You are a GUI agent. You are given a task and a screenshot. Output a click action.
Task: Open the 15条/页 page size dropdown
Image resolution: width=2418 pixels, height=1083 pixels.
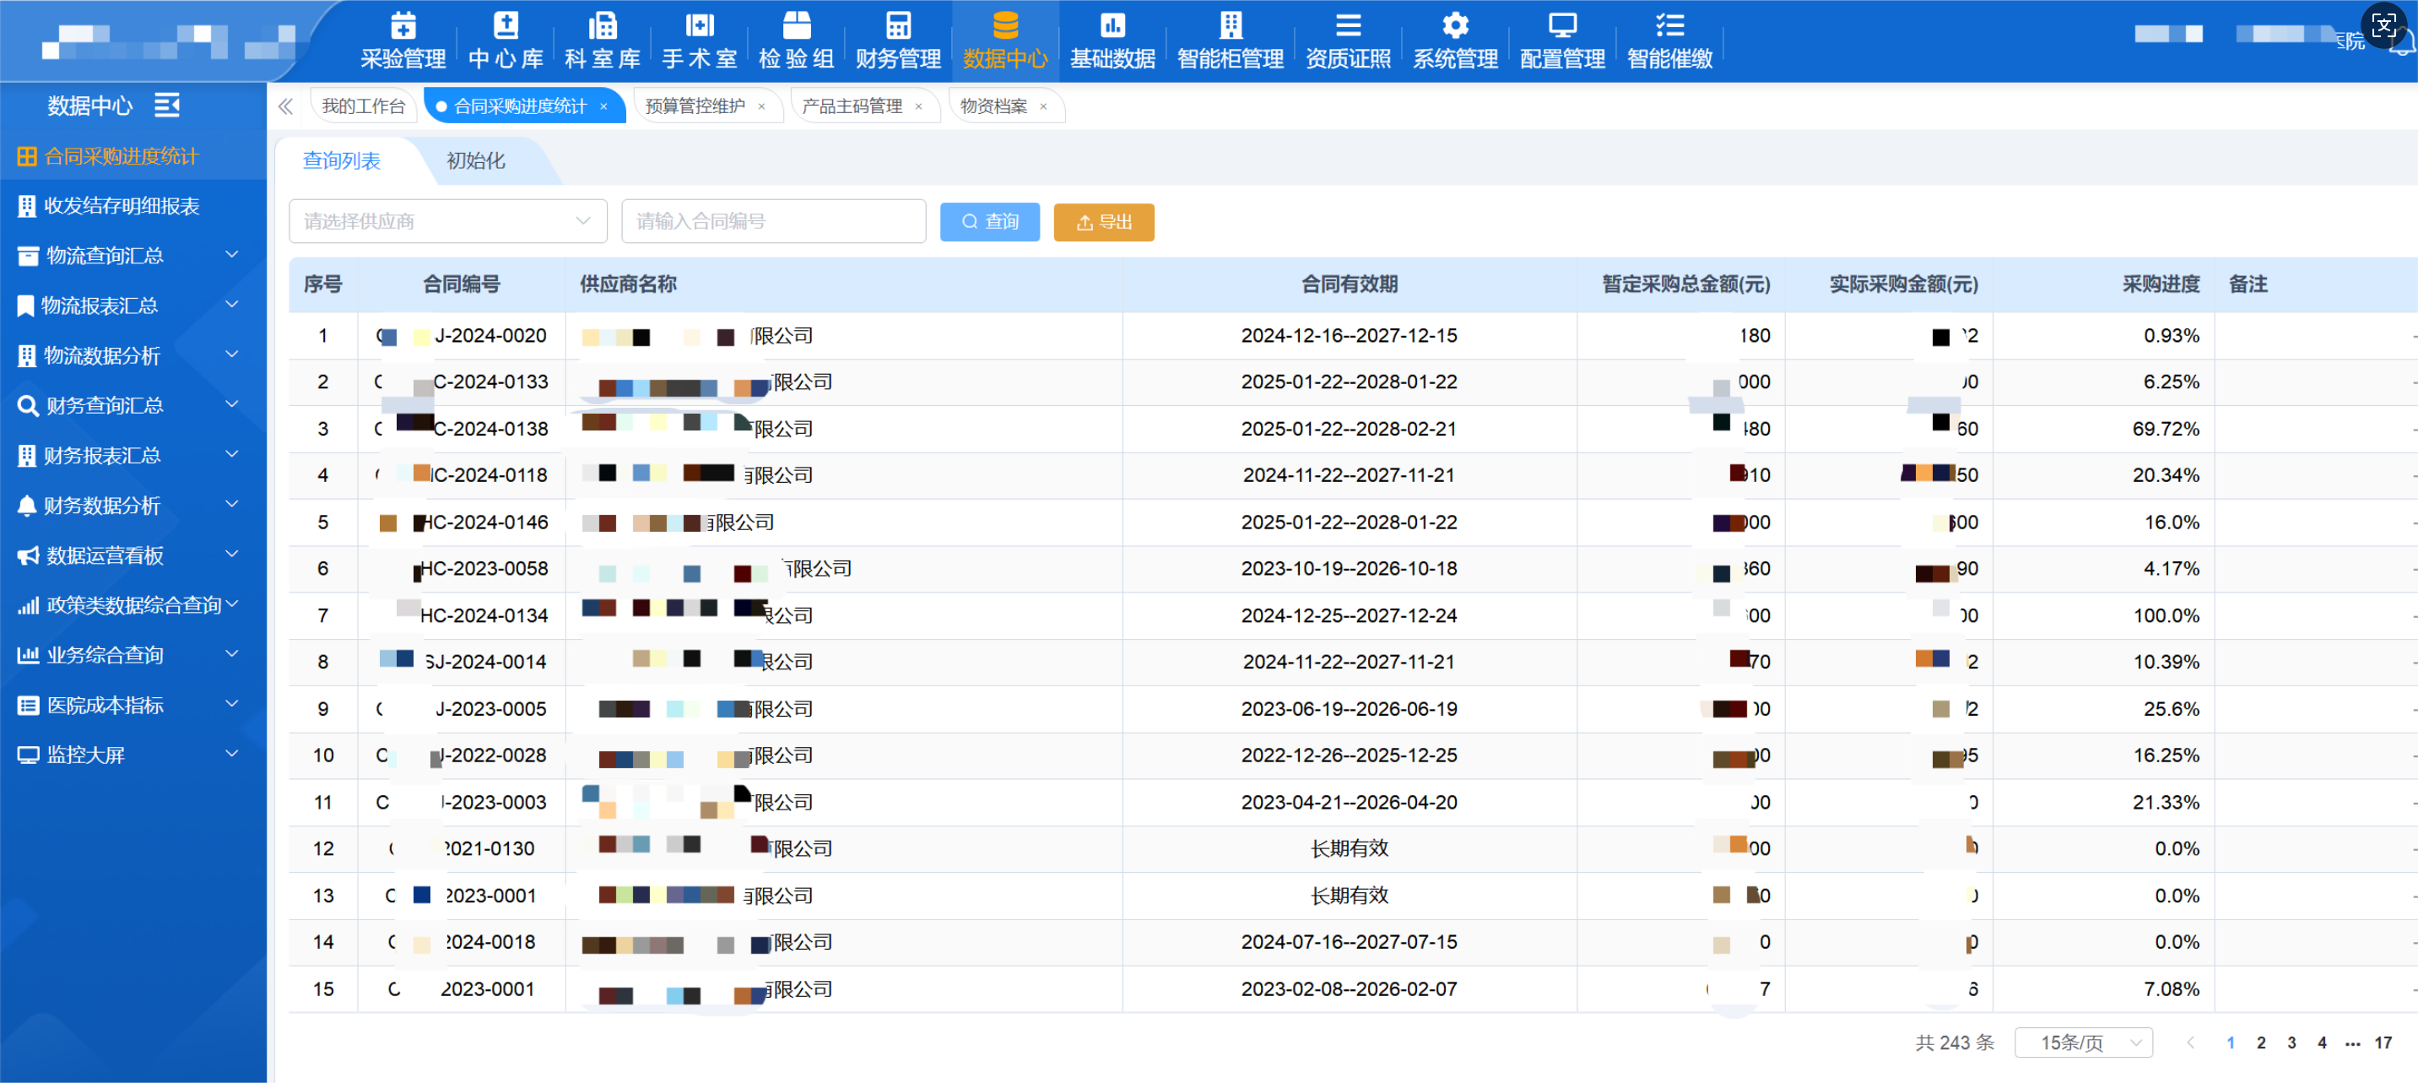click(x=2083, y=1042)
